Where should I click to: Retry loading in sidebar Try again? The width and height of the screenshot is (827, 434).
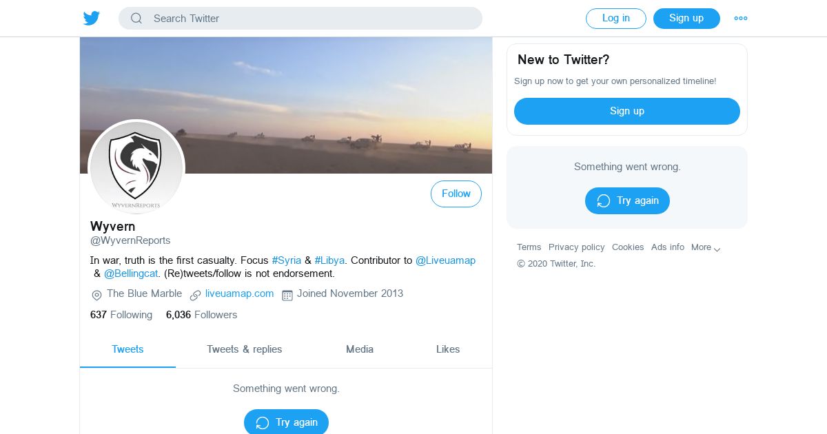626,200
